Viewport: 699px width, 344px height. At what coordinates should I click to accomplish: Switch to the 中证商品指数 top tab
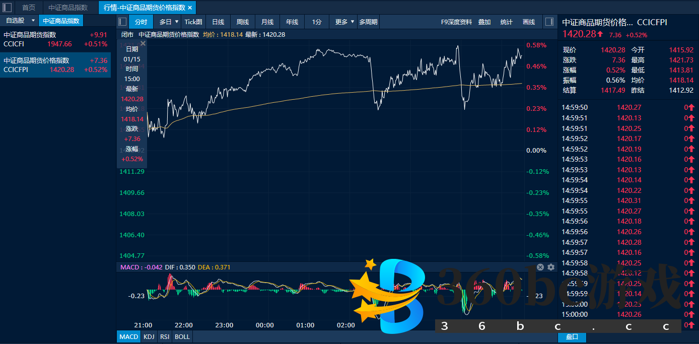pyautogui.click(x=68, y=8)
